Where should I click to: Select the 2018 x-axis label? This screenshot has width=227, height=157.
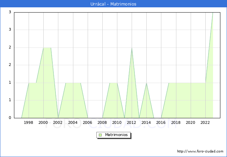176,122
